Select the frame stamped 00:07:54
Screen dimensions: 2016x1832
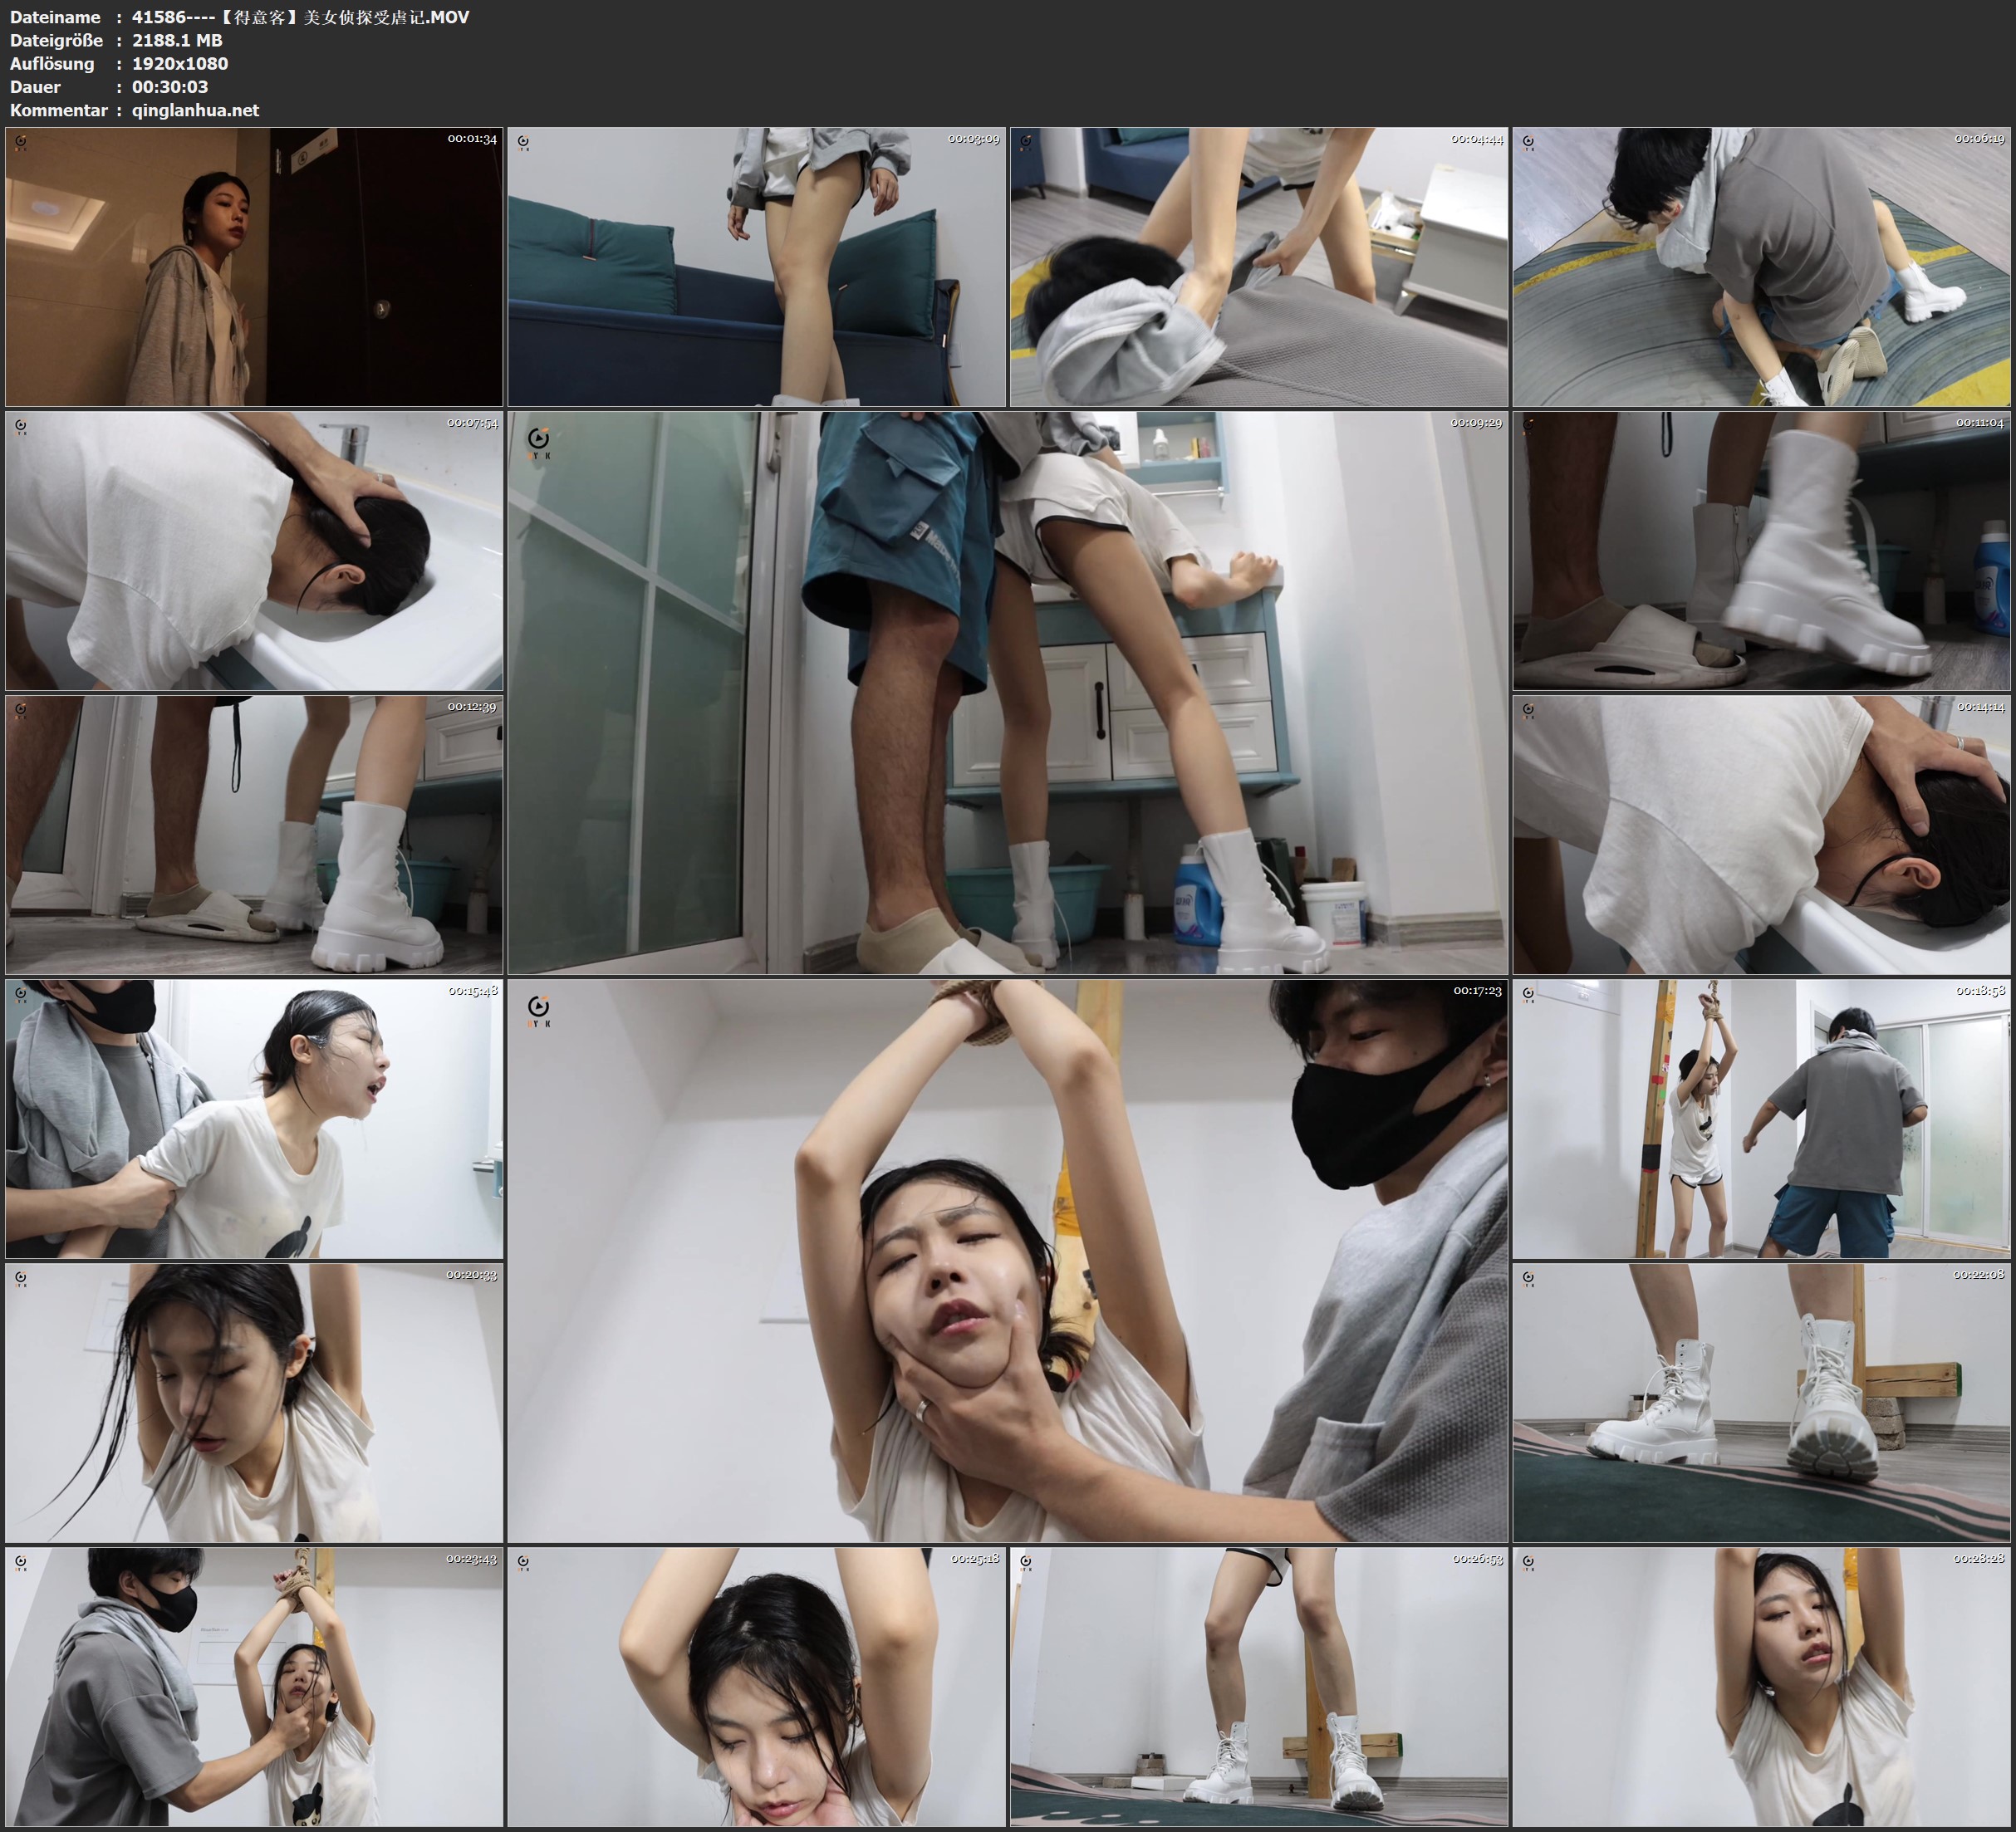[x=254, y=550]
